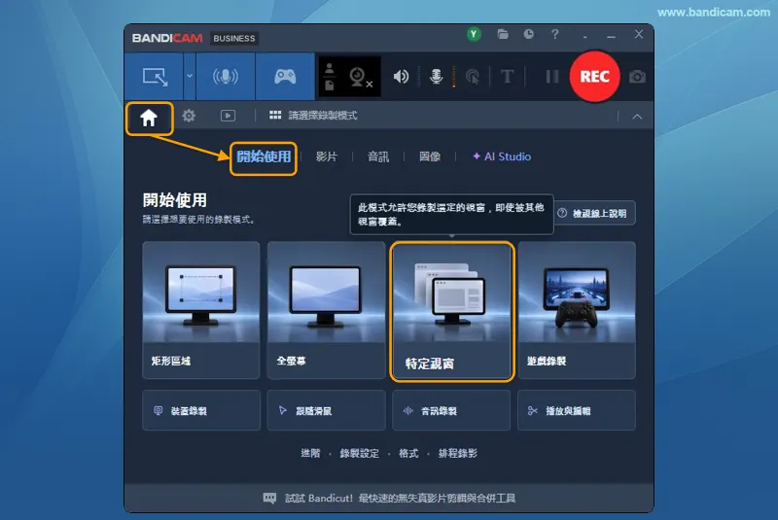Select the 遊戲錄製 recording mode card
The width and height of the screenshot is (778, 520).
[577, 310]
